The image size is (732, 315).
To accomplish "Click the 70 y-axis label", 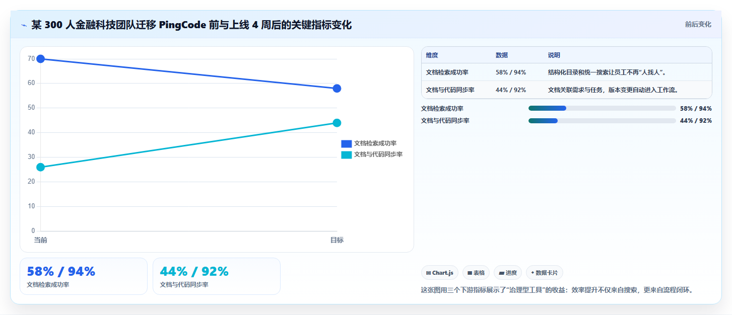I will point(31,59).
